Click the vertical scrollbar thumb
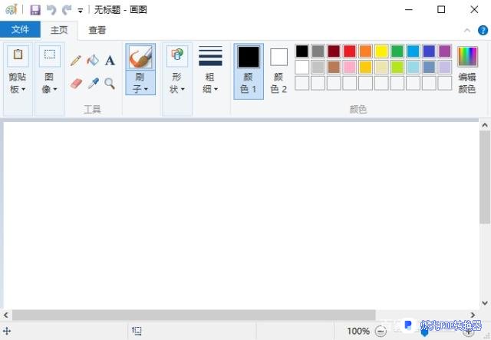Screen dimensions: 491x340 [x=485, y=177]
